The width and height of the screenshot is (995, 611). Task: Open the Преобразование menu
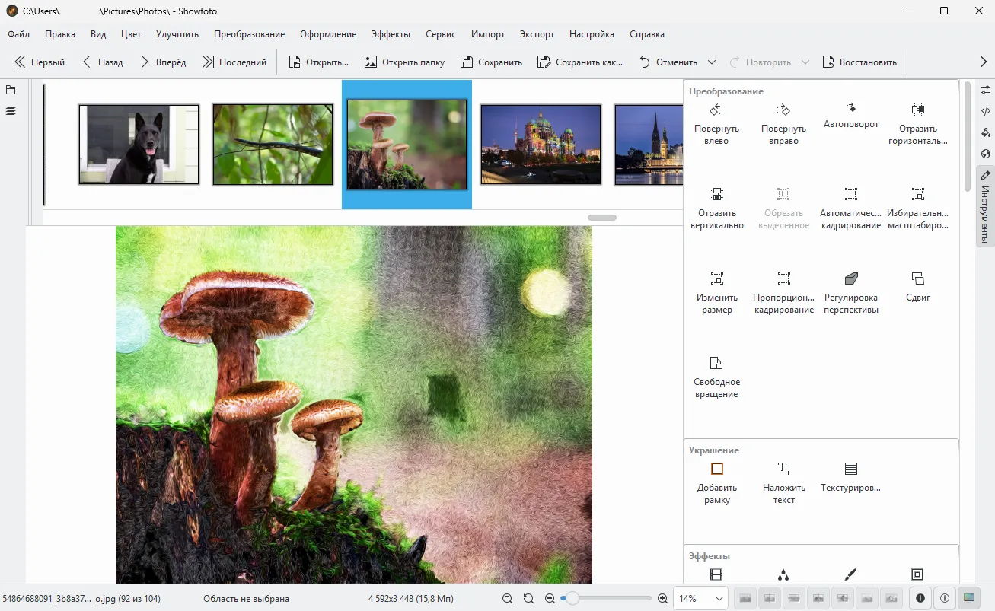[249, 34]
